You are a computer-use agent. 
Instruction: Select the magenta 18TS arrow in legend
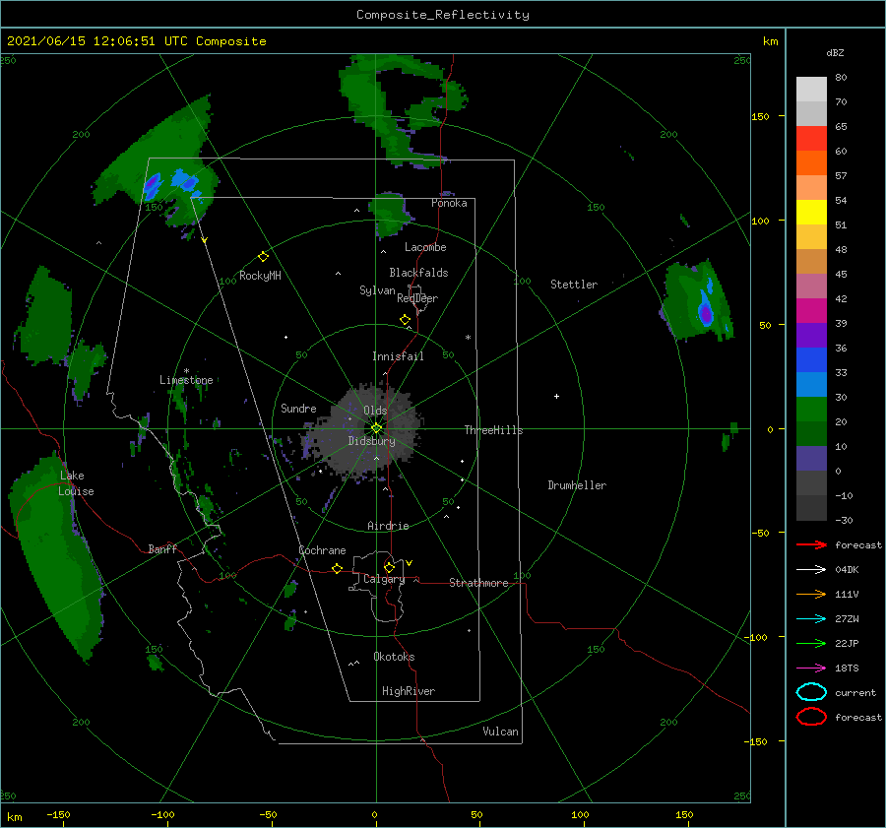pos(811,669)
